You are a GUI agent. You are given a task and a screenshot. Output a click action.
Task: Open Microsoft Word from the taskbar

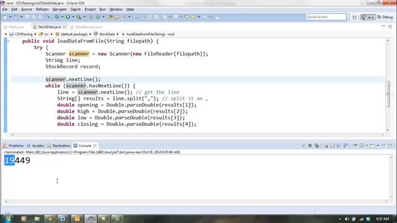click(63, 219)
